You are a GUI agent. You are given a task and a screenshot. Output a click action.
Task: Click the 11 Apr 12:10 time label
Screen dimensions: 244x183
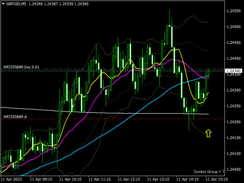pos(129,179)
